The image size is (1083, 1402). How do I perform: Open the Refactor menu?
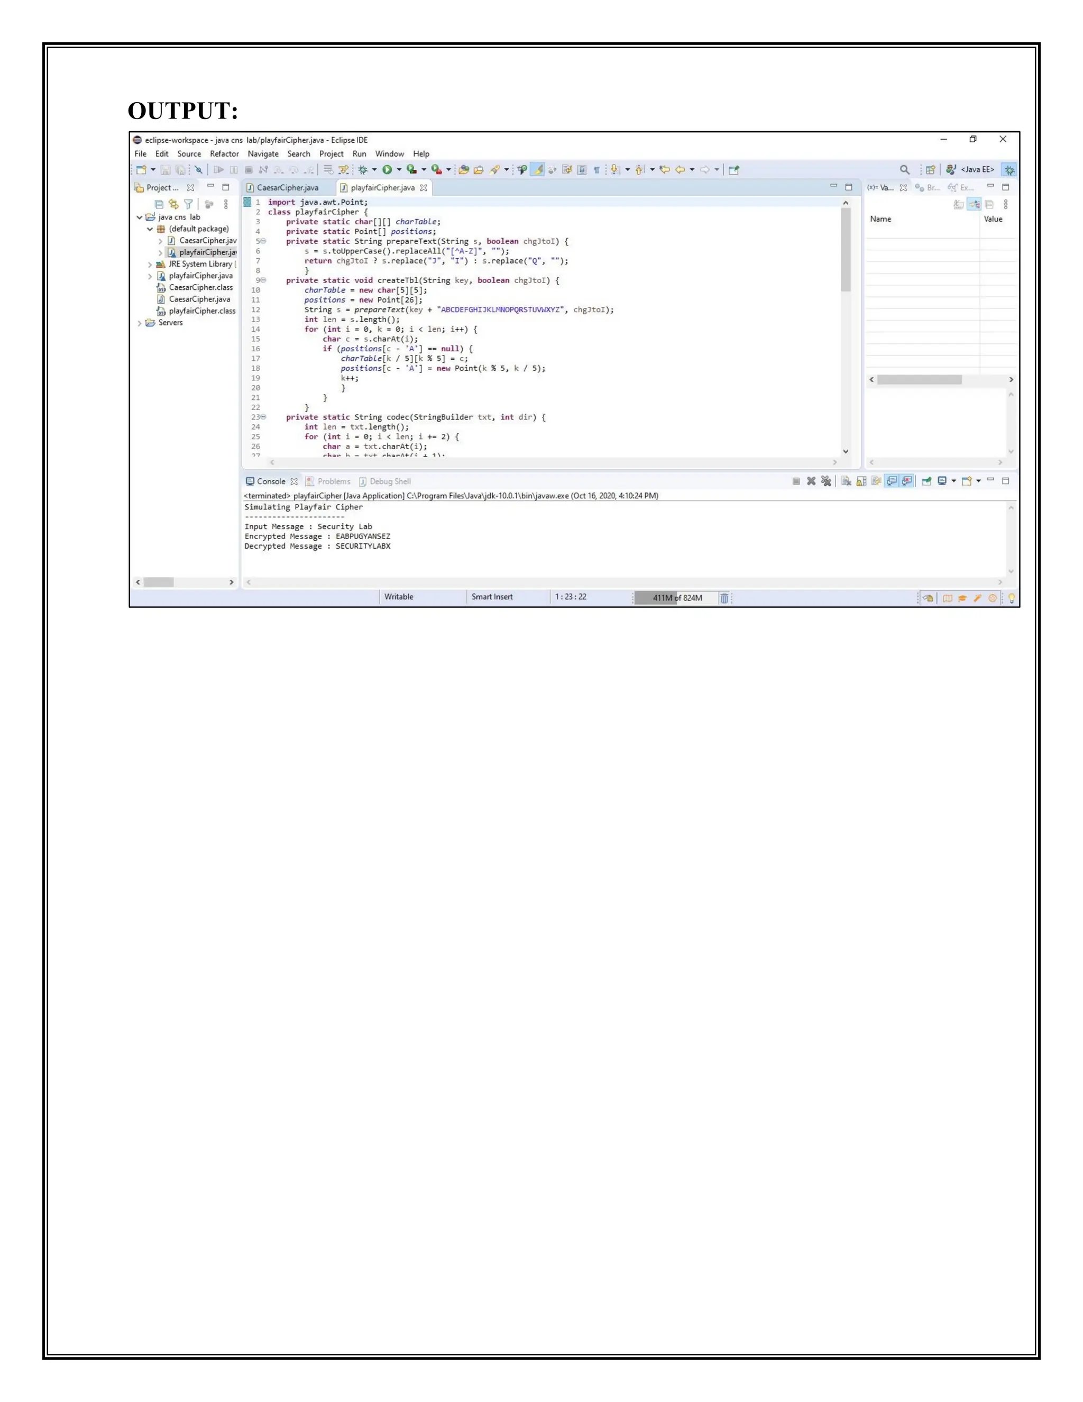pos(224,154)
